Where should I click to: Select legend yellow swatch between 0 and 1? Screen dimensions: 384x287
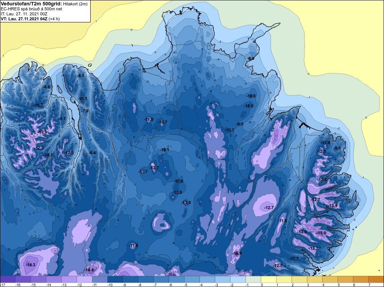269,279
